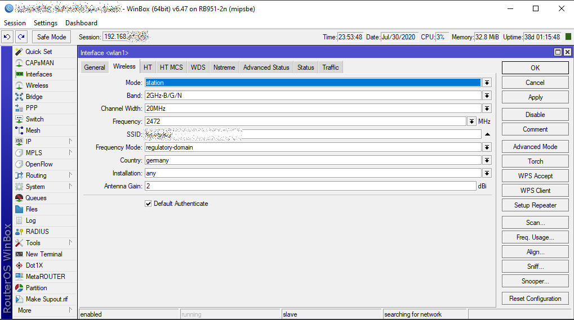Open the Band dropdown arrow

pyautogui.click(x=487, y=96)
